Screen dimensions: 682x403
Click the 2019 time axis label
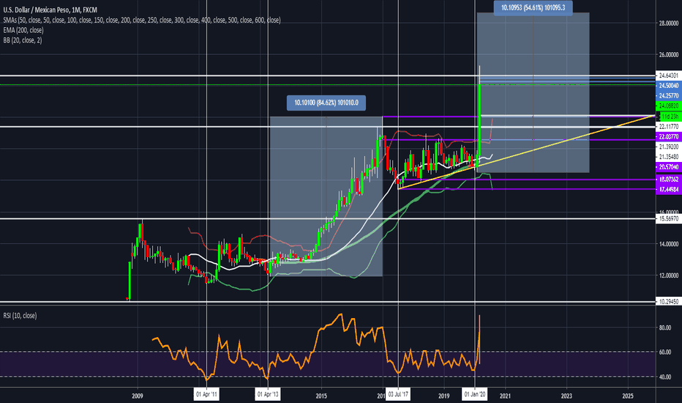[444, 396]
